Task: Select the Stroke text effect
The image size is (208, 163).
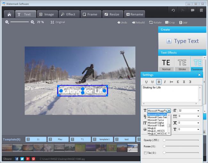Action: [182, 64]
